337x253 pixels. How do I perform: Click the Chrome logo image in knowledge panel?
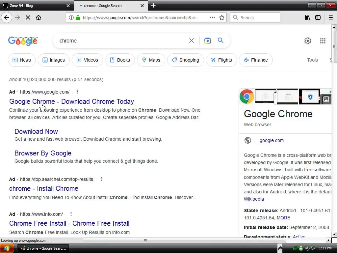click(x=247, y=97)
